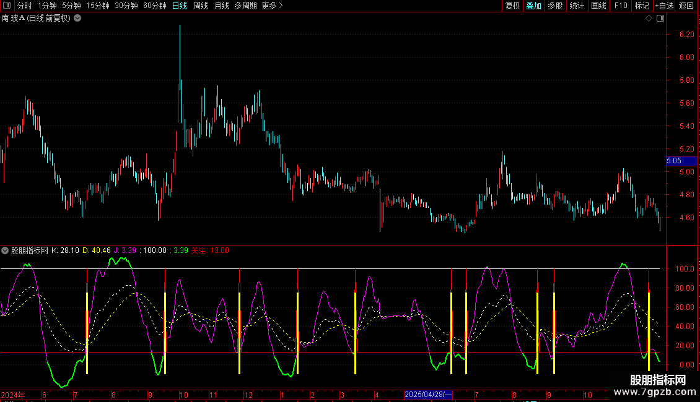Click the diamond icon above the price axis
This screenshot has width=700, height=402.
pos(649,19)
